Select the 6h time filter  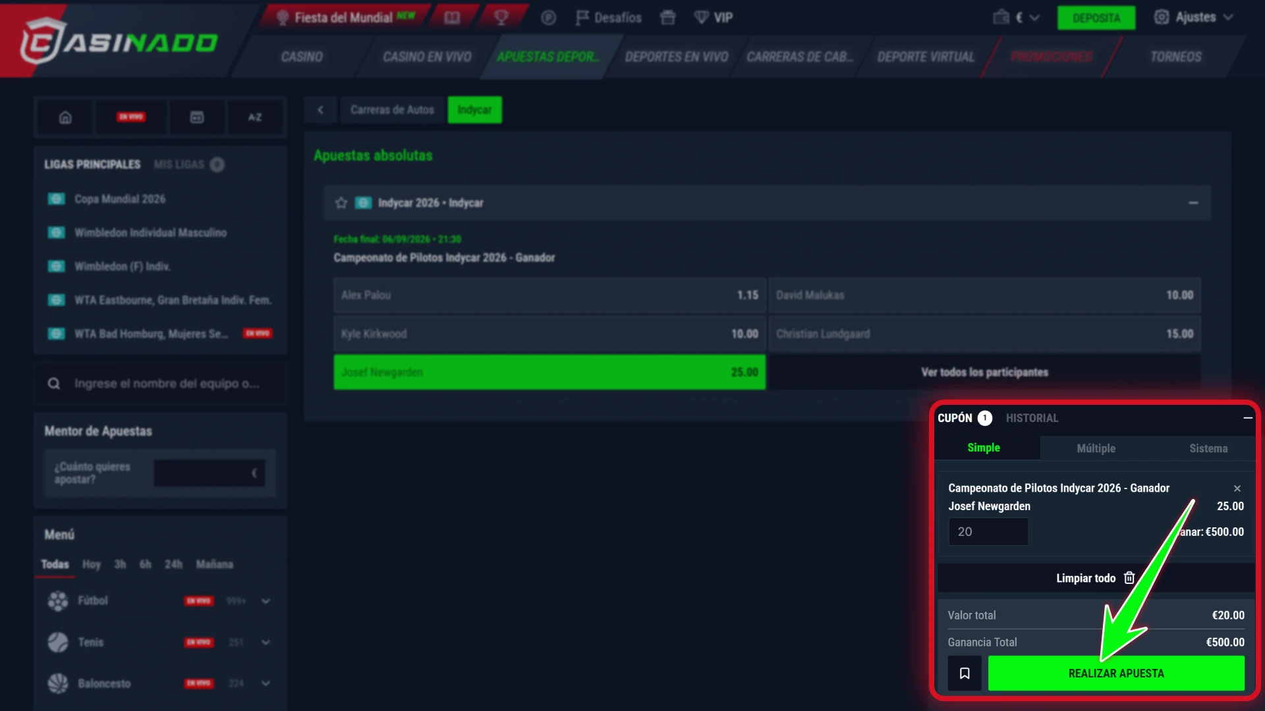145,564
